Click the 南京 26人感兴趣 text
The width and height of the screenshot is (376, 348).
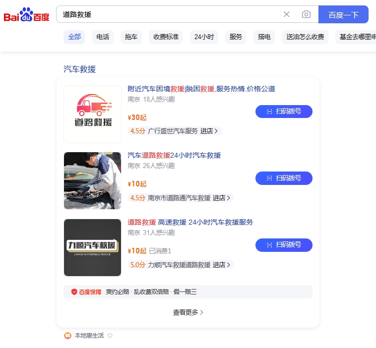click(151, 166)
